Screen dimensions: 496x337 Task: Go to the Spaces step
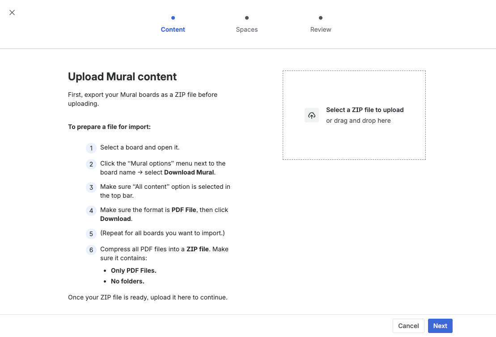[x=247, y=29]
